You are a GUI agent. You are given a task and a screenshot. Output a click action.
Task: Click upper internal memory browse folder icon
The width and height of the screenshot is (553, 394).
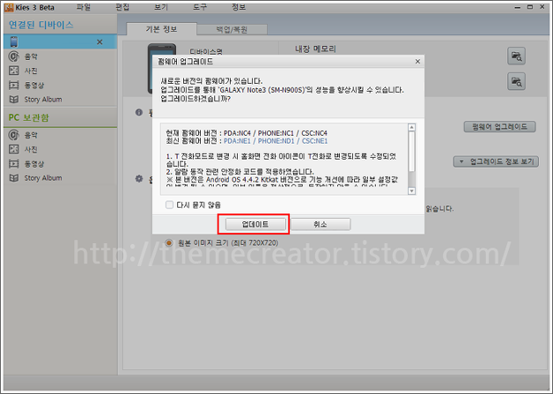(516, 56)
